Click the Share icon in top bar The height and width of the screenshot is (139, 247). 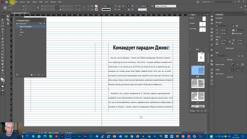198,2
